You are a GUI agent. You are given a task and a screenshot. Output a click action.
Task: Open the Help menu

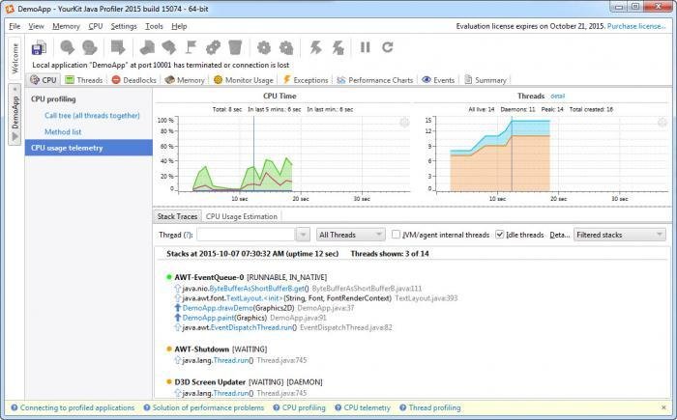point(179,26)
